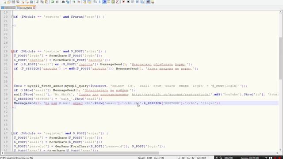The image size is (283, 159).
Task: Click the Print toolbar icon
Action: pos(31,2)
